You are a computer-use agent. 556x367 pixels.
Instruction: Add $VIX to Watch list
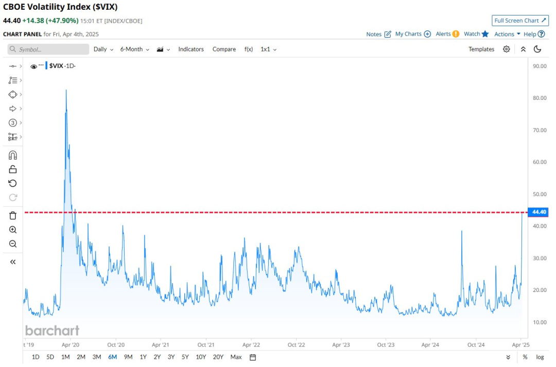[x=476, y=34]
